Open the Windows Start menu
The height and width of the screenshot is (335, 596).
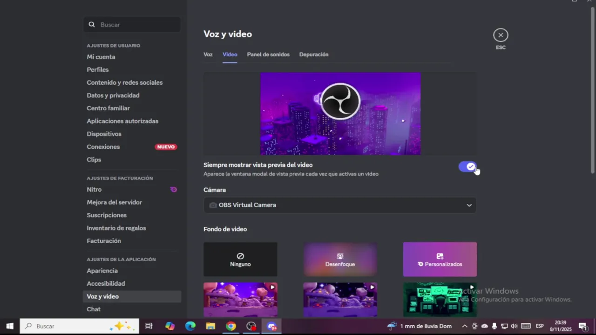10,326
